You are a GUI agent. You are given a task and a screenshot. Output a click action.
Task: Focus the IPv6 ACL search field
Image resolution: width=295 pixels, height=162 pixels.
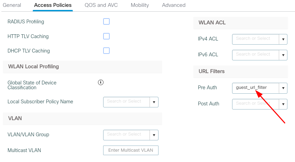(x=255, y=55)
